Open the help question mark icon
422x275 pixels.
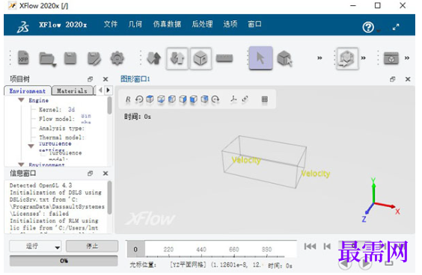[x=368, y=27]
